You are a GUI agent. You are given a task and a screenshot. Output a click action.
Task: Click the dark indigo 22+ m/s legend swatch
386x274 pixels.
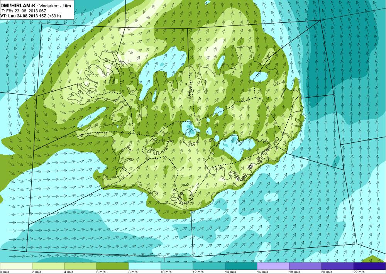370,266
